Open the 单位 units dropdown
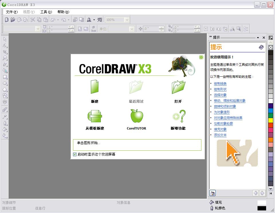This screenshot has width=275, height=213. 132,29
